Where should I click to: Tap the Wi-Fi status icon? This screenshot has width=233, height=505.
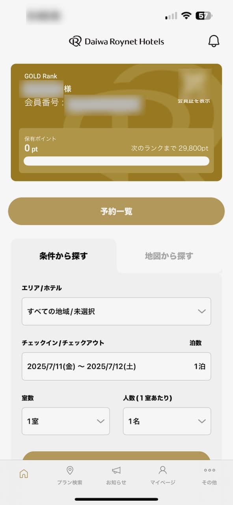[x=186, y=16]
